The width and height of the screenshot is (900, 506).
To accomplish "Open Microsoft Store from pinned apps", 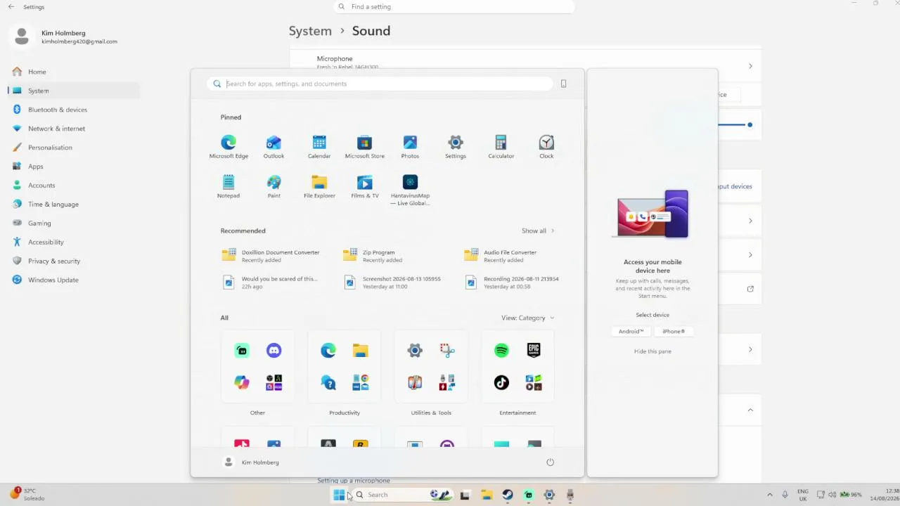I will (364, 147).
